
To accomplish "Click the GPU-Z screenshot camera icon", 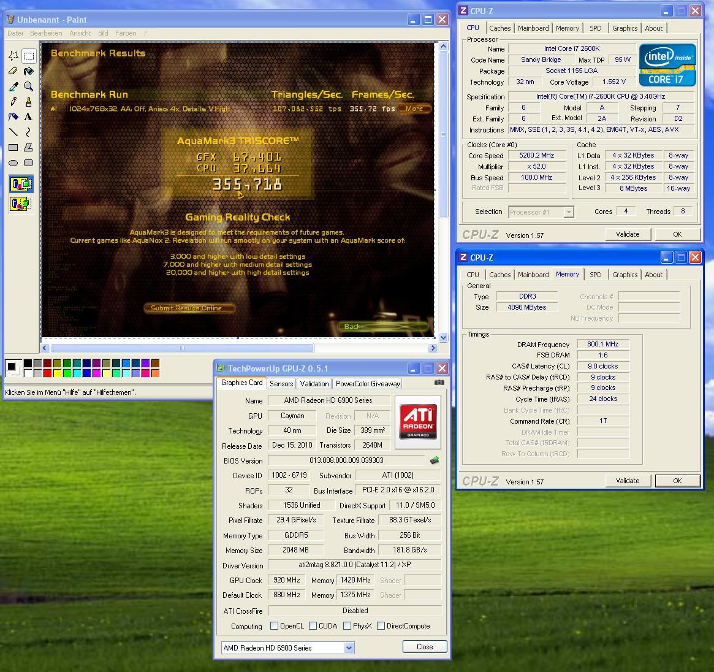I will (x=439, y=383).
